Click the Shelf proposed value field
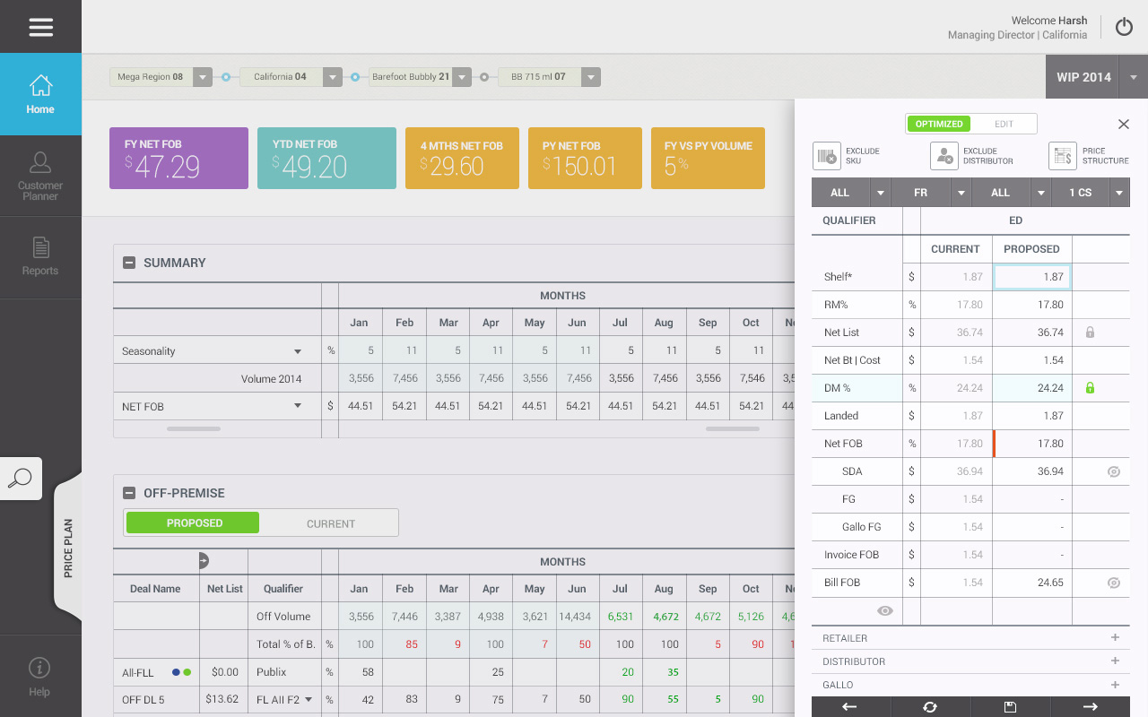 tap(1031, 277)
